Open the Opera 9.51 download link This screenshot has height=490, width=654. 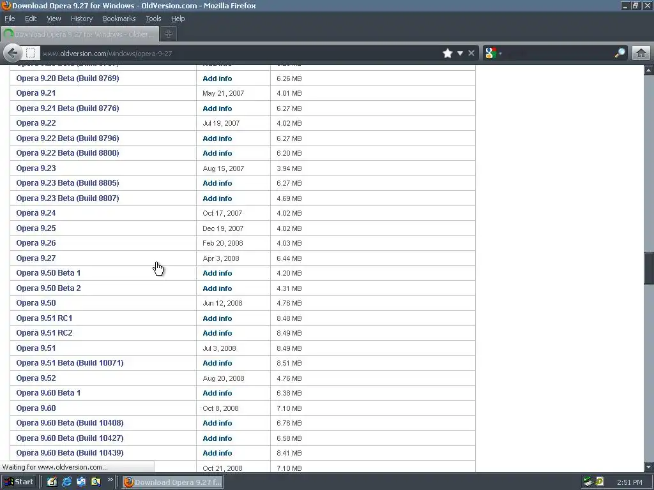pos(36,348)
